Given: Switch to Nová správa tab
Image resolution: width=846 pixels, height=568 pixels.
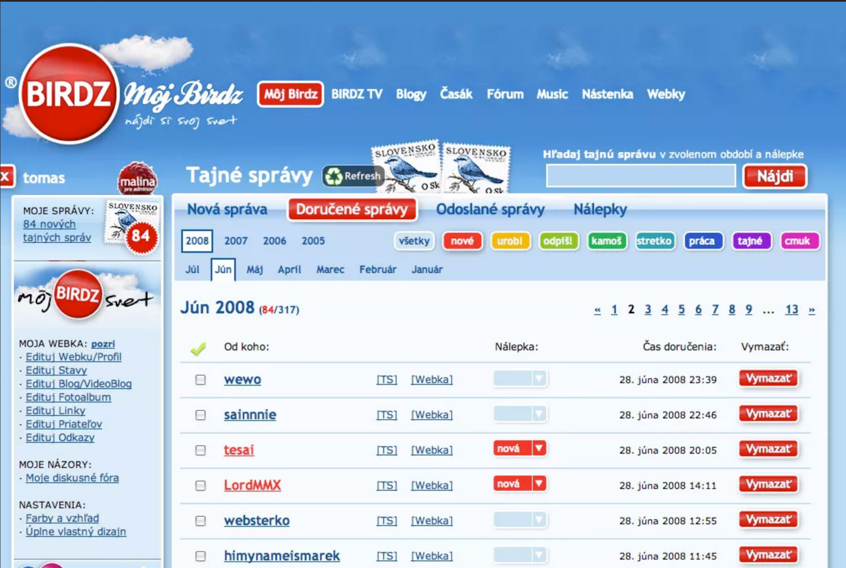Looking at the screenshot, I should click(227, 209).
